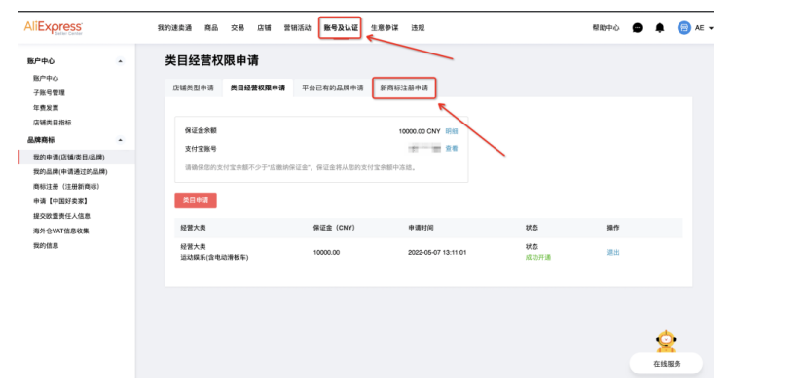The height and width of the screenshot is (391, 808).
Task: Click the 查看 link for Alipay account
Action: pyautogui.click(x=452, y=149)
